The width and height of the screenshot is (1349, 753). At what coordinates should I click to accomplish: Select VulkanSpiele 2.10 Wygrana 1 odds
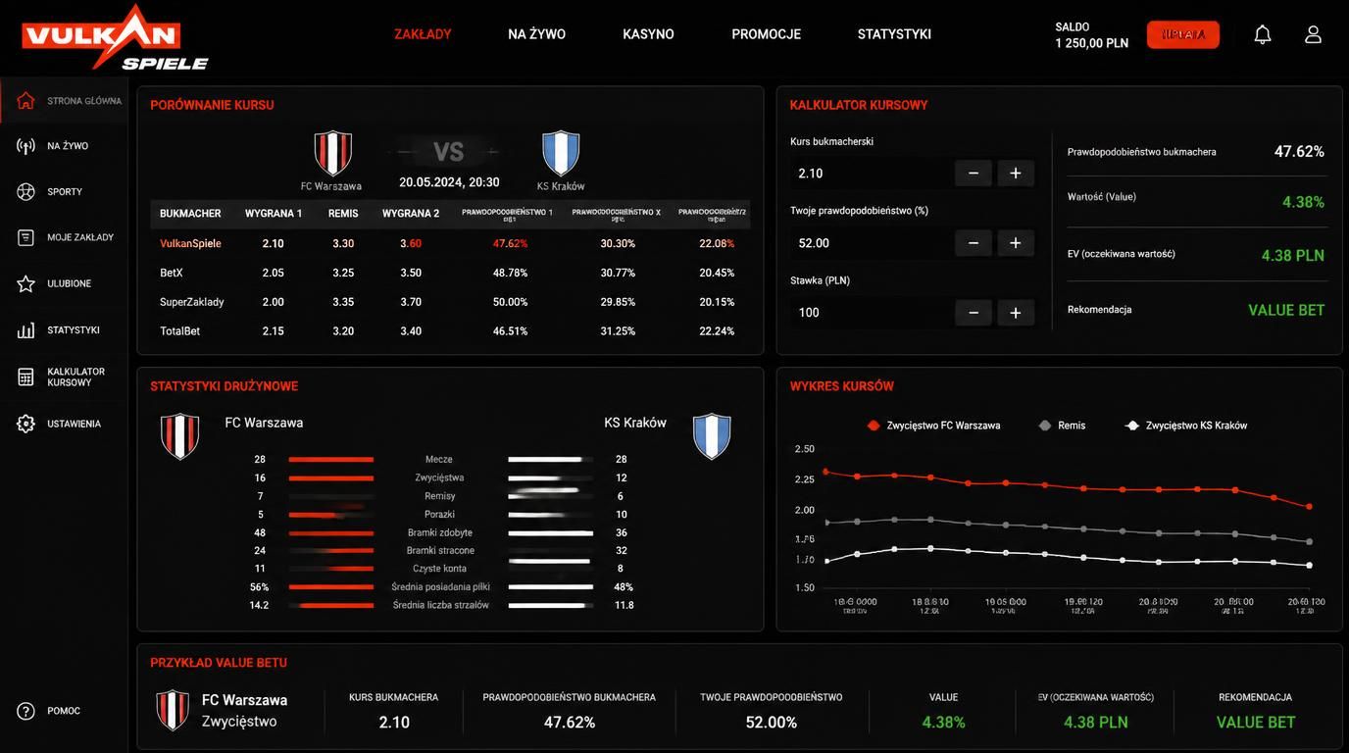(x=273, y=243)
